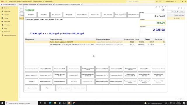The height and width of the screenshot is (105, 187).
Task: Pay with Наличные (F6)
Action: [95, 15]
